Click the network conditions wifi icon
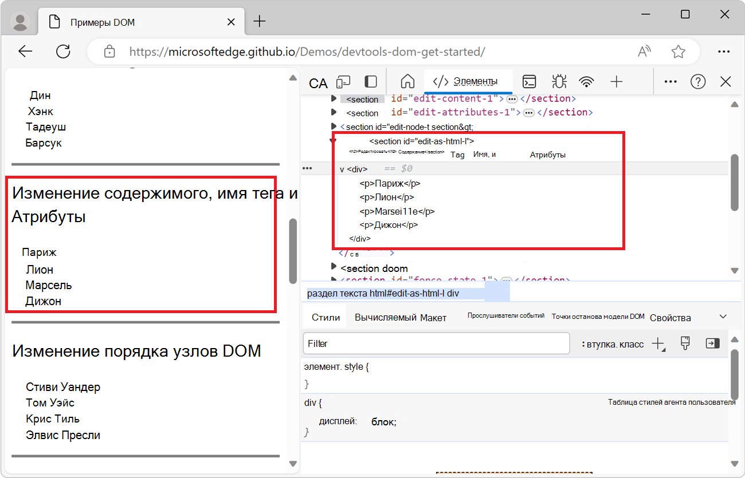Viewport: 745px width, 478px height. pos(587,82)
